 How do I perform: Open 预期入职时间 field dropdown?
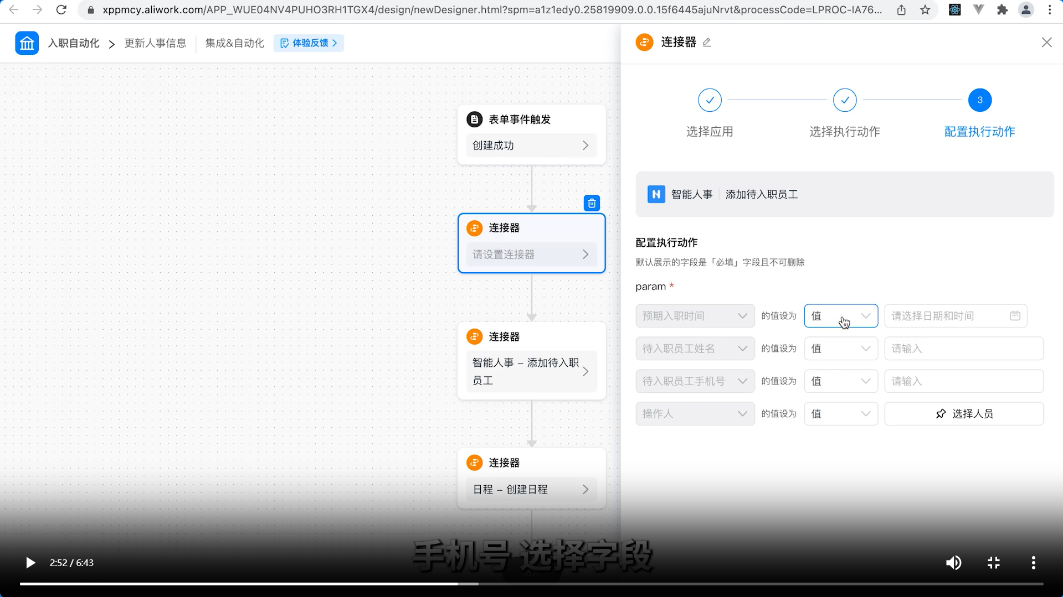695,316
